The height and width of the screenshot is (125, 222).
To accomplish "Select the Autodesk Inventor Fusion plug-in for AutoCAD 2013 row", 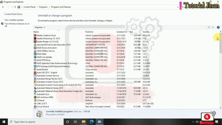I will click(x=93, y=85).
